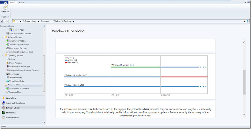The image size is (251, 129).
Task: Click the Automatic Deployment Rules icon
Action: pyautogui.click(x=8, y=52)
